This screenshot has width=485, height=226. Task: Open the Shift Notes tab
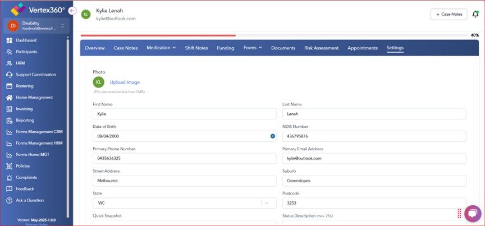coord(196,48)
